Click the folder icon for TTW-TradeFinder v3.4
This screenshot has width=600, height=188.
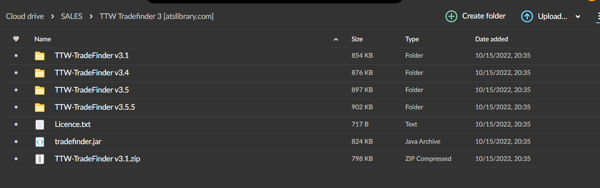pos(40,73)
